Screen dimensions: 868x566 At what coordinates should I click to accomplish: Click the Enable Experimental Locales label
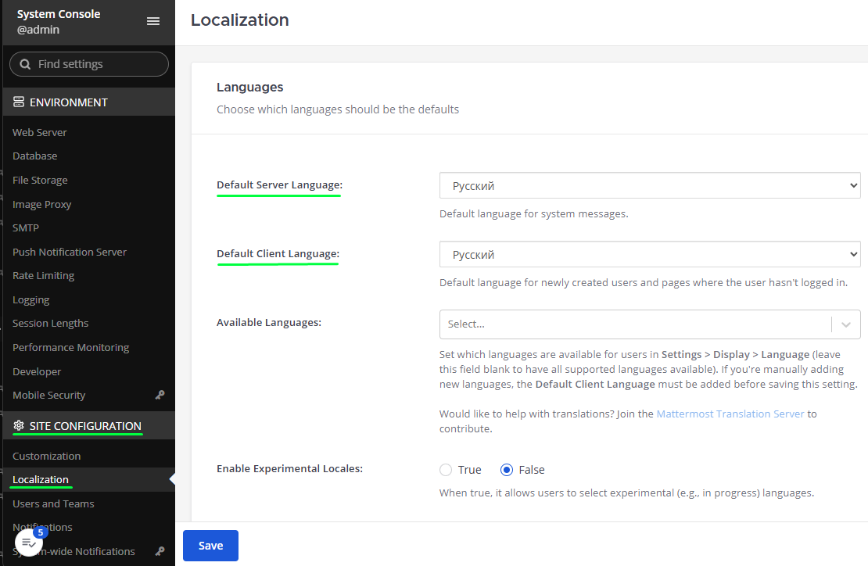[289, 468]
